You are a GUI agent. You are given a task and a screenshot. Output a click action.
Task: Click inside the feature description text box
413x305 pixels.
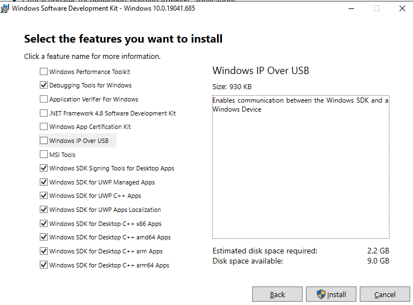[x=301, y=167]
